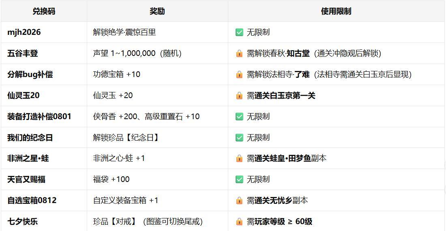
Task: Select the redeem code 天官又赐福
Action: pyautogui.click(x=26, y=179)
